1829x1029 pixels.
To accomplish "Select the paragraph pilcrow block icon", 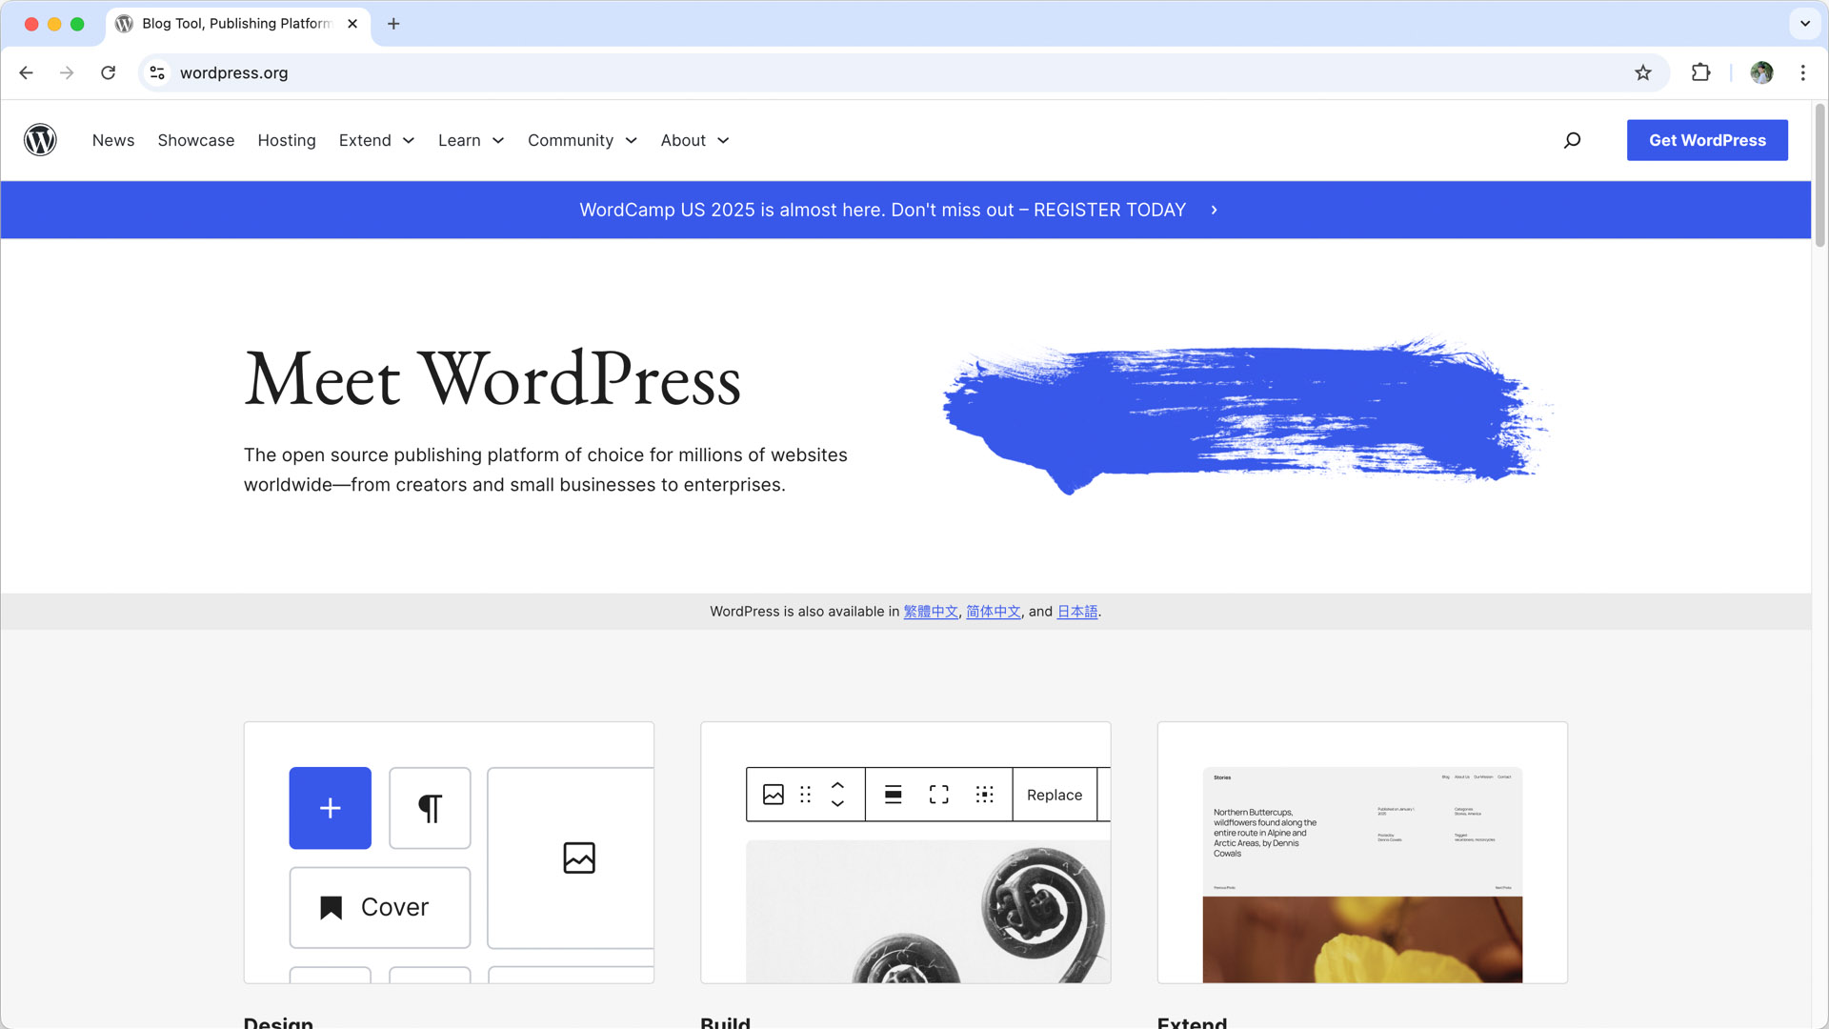I will pyautogui.click(x=430, y=808).
